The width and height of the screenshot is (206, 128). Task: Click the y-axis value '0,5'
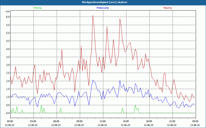pos(8,105)
